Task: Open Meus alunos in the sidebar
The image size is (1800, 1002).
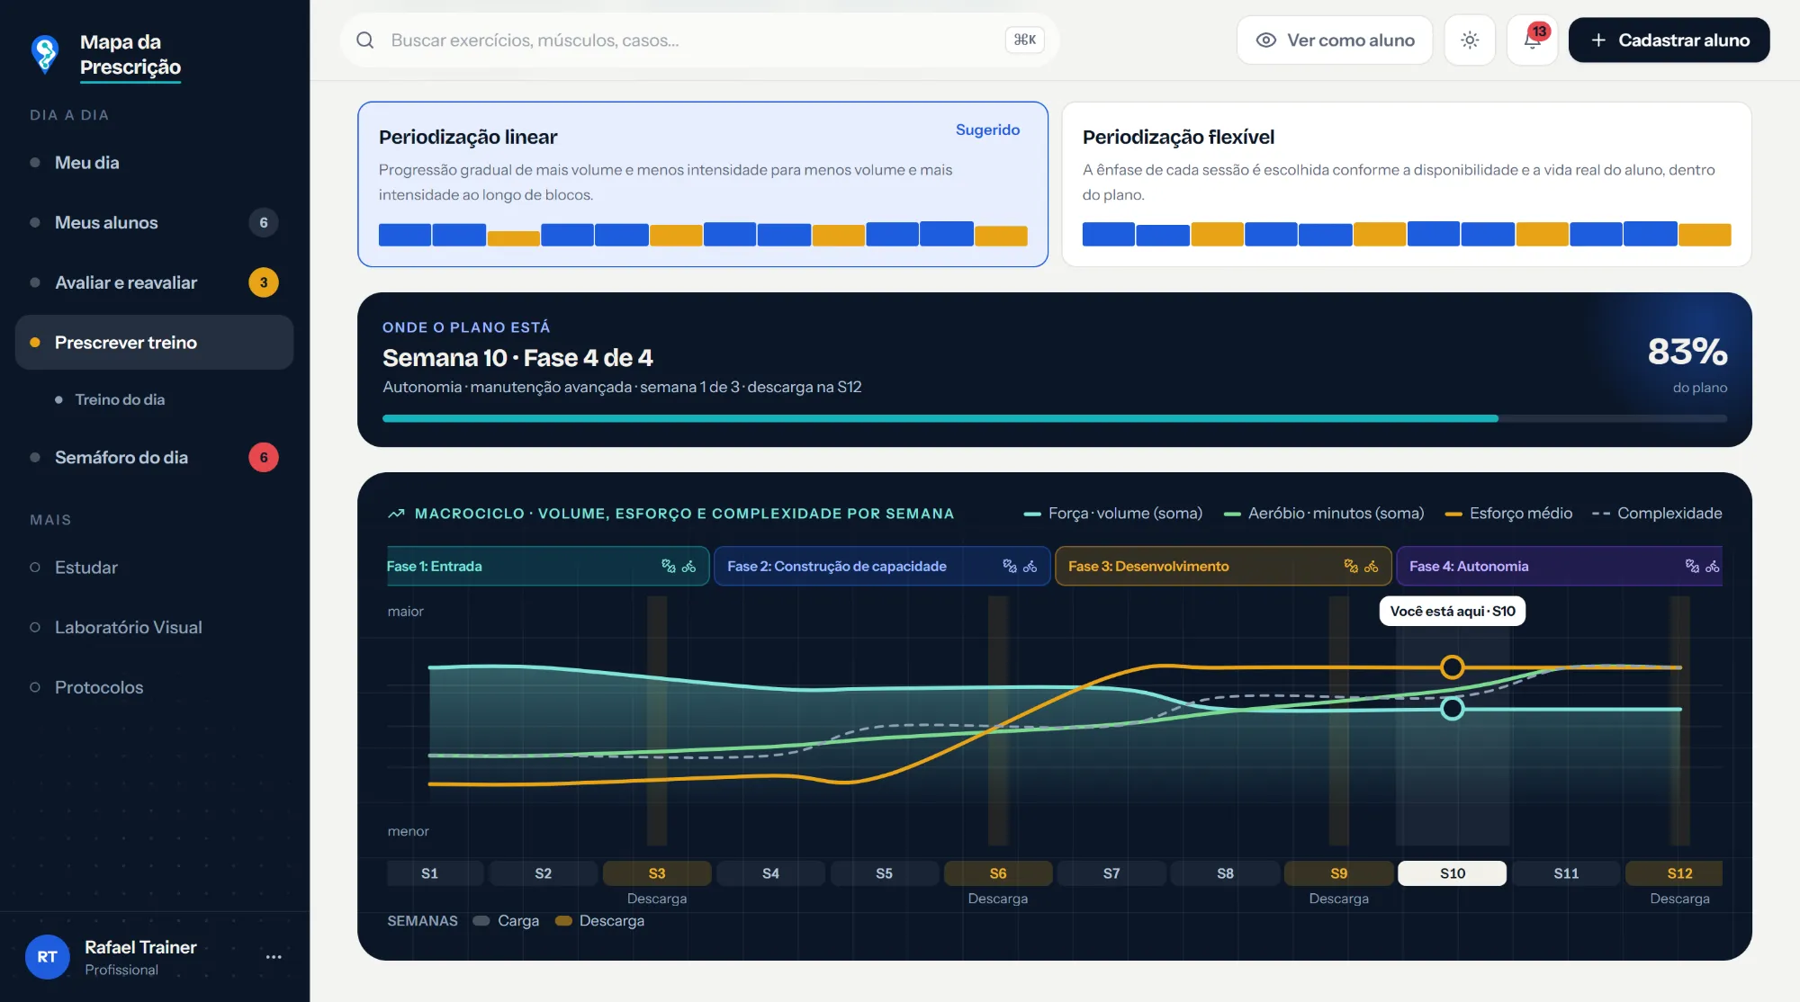Action: tap(154, 222)
